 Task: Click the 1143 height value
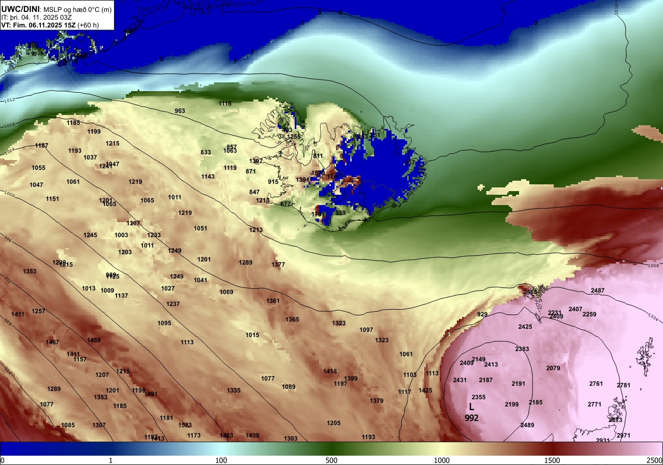click(x=208, y=177)
